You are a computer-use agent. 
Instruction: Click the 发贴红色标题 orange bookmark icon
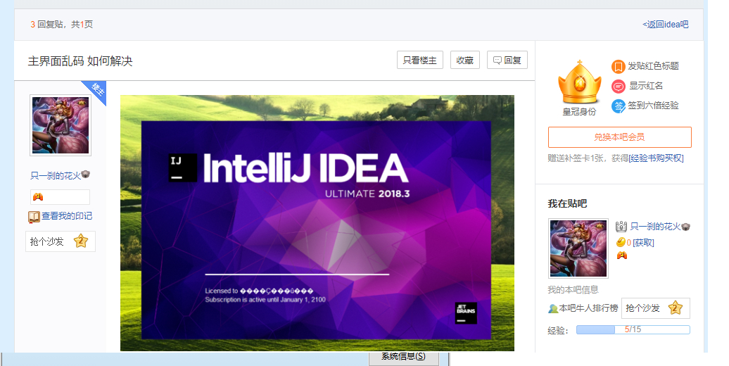pos(618,66)
